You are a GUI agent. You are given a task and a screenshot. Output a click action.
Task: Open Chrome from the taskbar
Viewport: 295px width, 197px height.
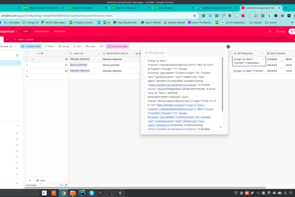(x=63, y=193)
